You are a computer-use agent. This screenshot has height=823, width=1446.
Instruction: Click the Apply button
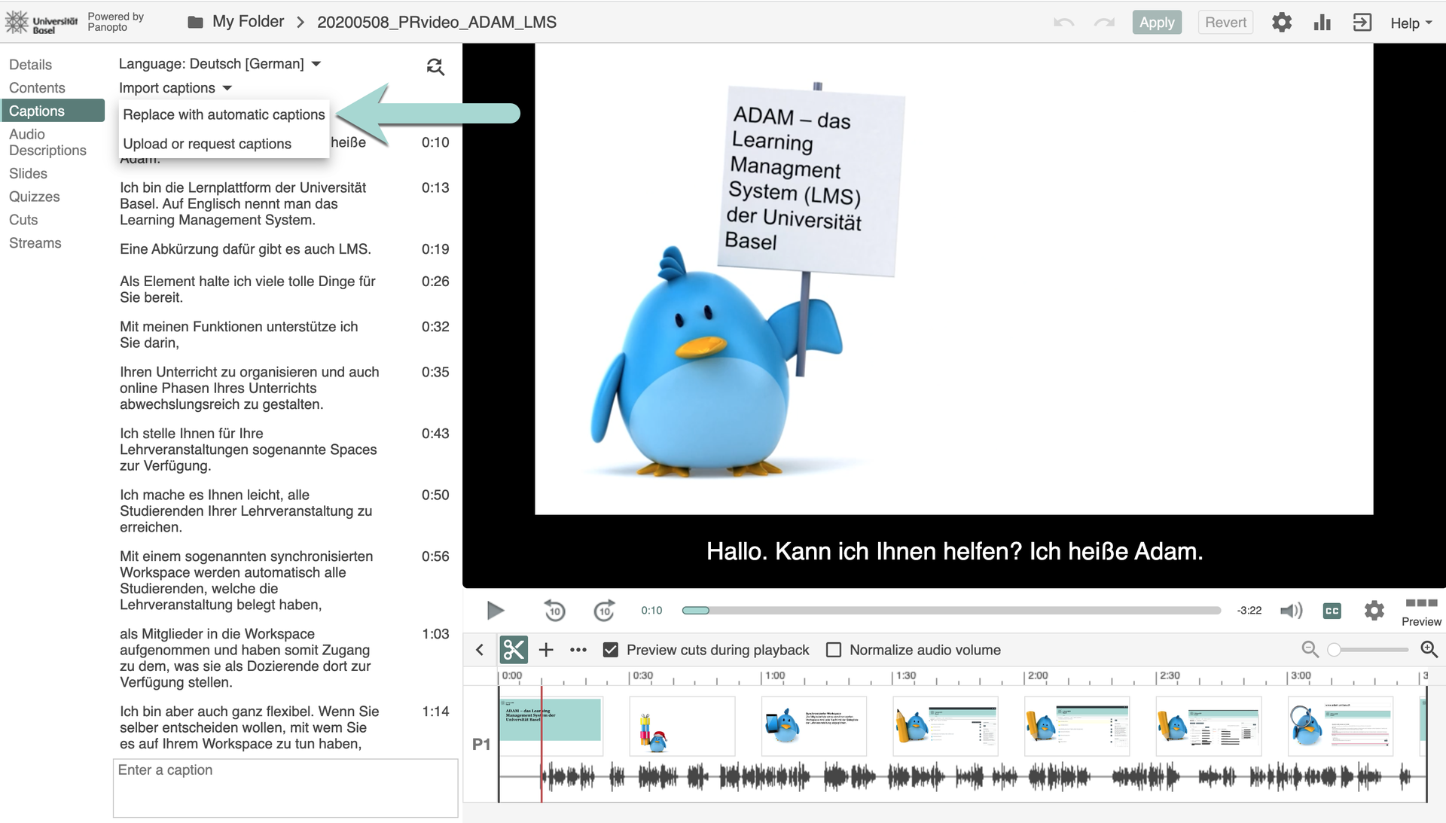(1156, 23)
